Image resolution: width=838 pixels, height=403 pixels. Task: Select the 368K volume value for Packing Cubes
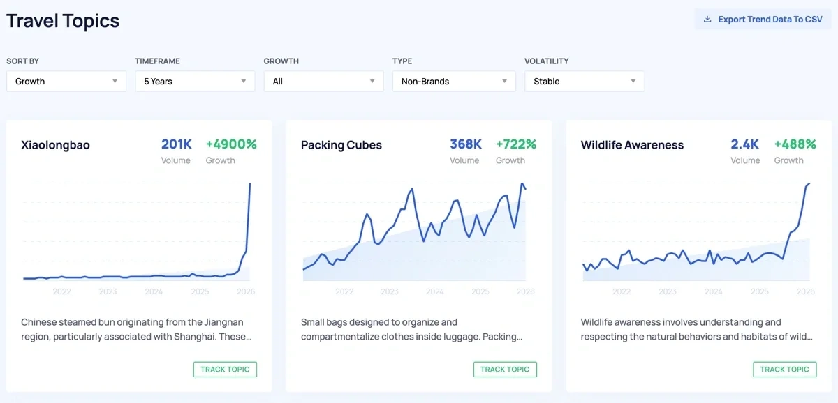click(466, 144)
